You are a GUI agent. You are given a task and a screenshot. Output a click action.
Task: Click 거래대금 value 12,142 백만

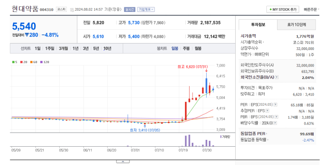click(x=214, y=37)
